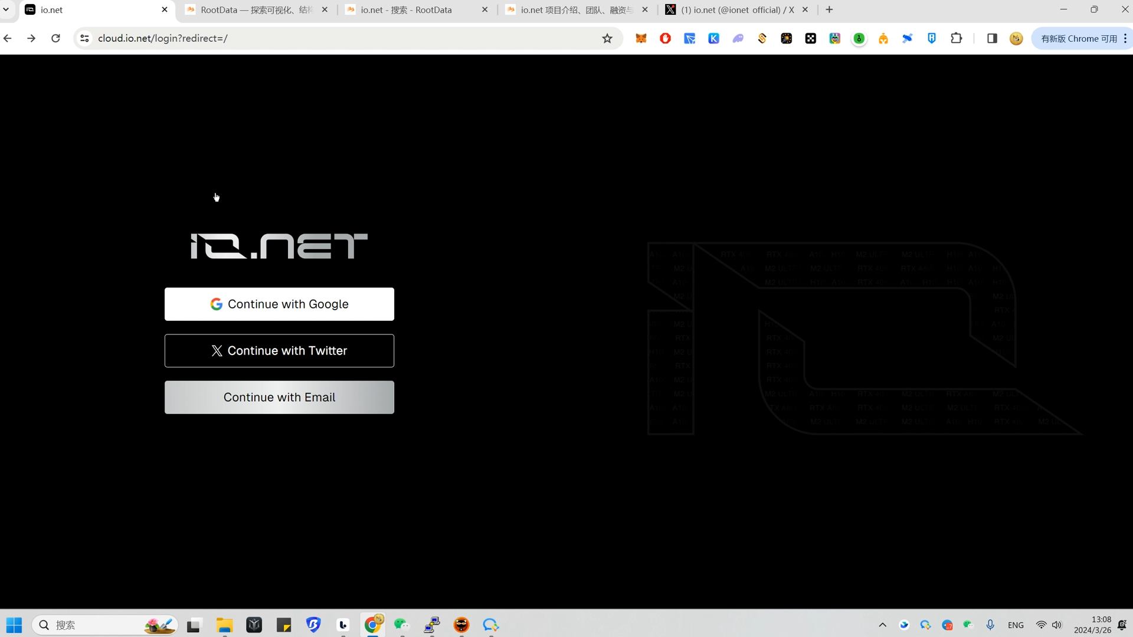
Task: Open the dark cube app in taskbar
Action: tap(254, 625)
